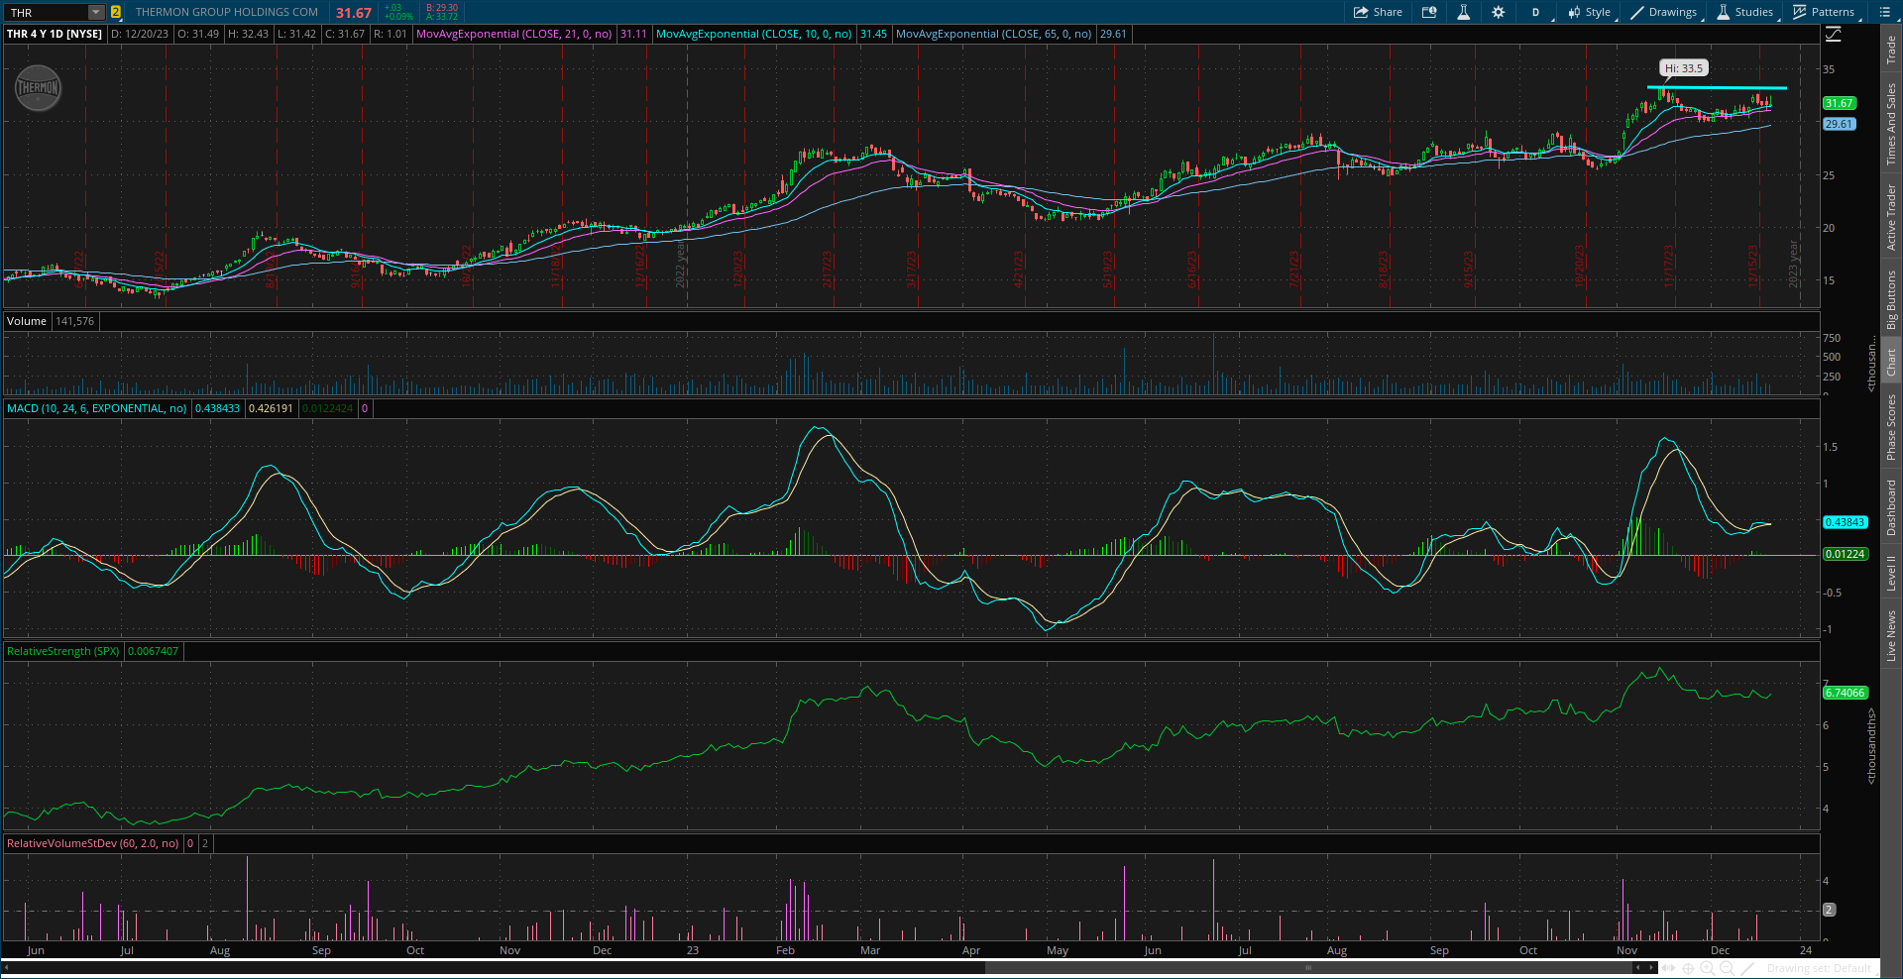Viewport: 1903px width, 979px height.
Task: Click the MovAvgExponential 10-period study label
Action: tap(753, 34)
